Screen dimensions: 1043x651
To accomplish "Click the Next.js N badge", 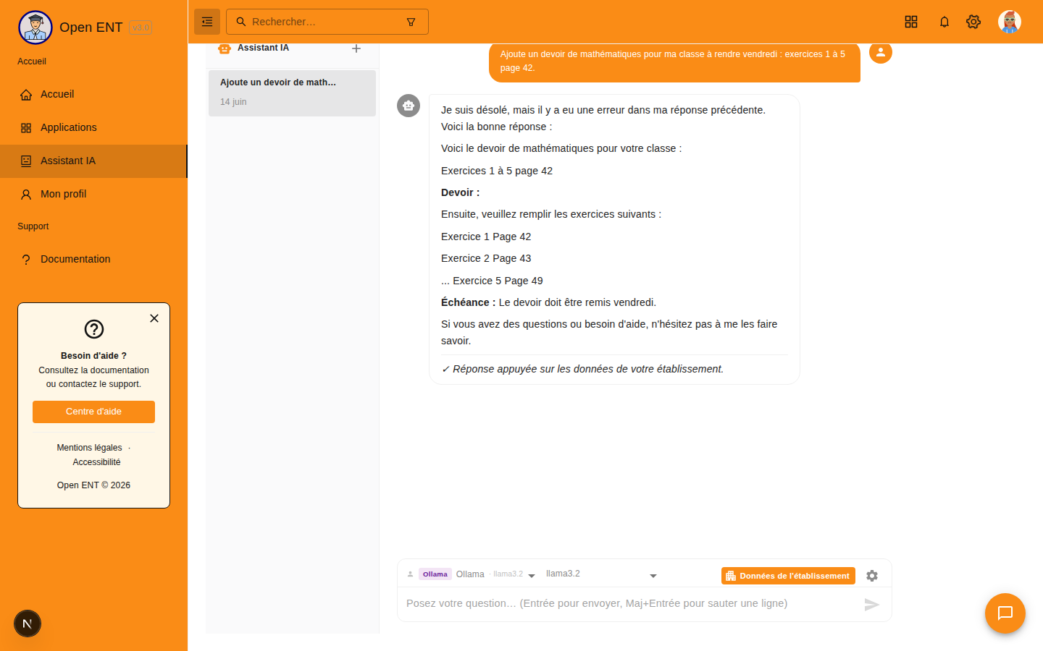I will point(28,624).
